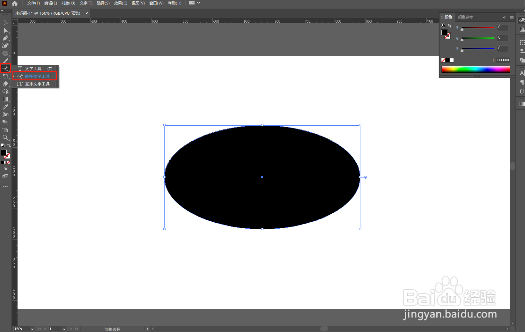Screen dimensions: 525x332
Task: Switch to 颜色参考 panel tab
Action: coord(465,17)
